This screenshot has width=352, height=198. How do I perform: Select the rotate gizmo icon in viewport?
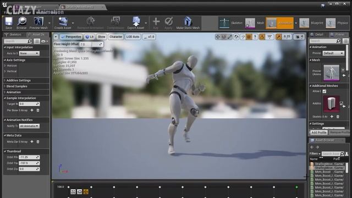tap(224, 37)
